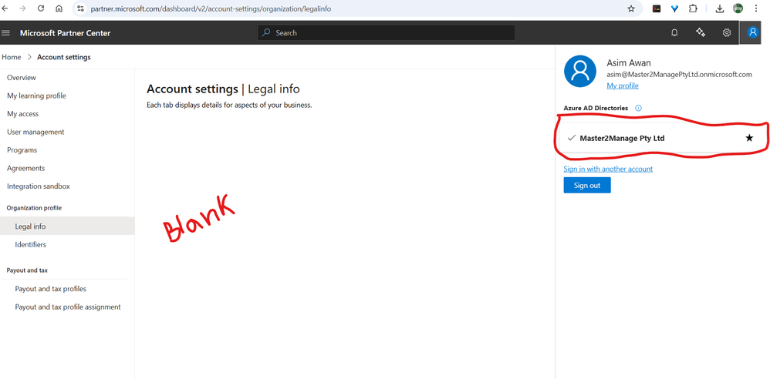Image resolution: width=770 pixels, height=379 pixels.
Task: Click the Payout and tax section header
Action: [27, 270]
